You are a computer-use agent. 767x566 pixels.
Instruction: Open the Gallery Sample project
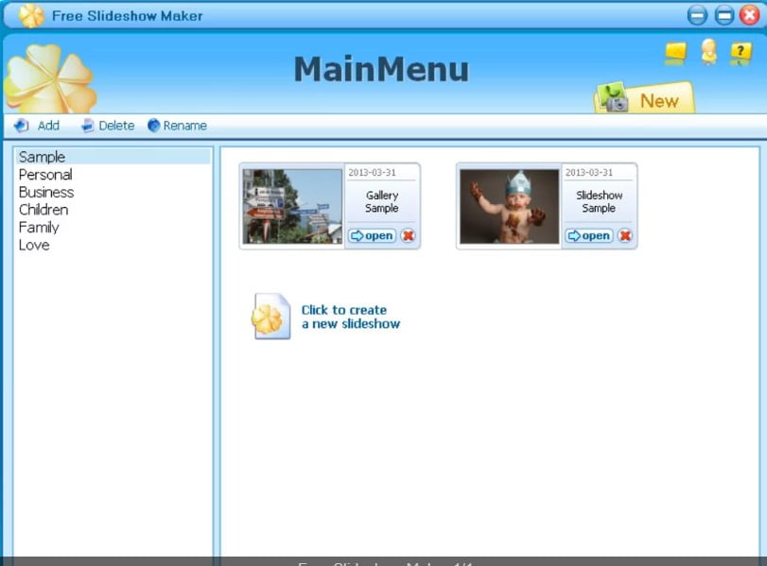coord(372,235)
